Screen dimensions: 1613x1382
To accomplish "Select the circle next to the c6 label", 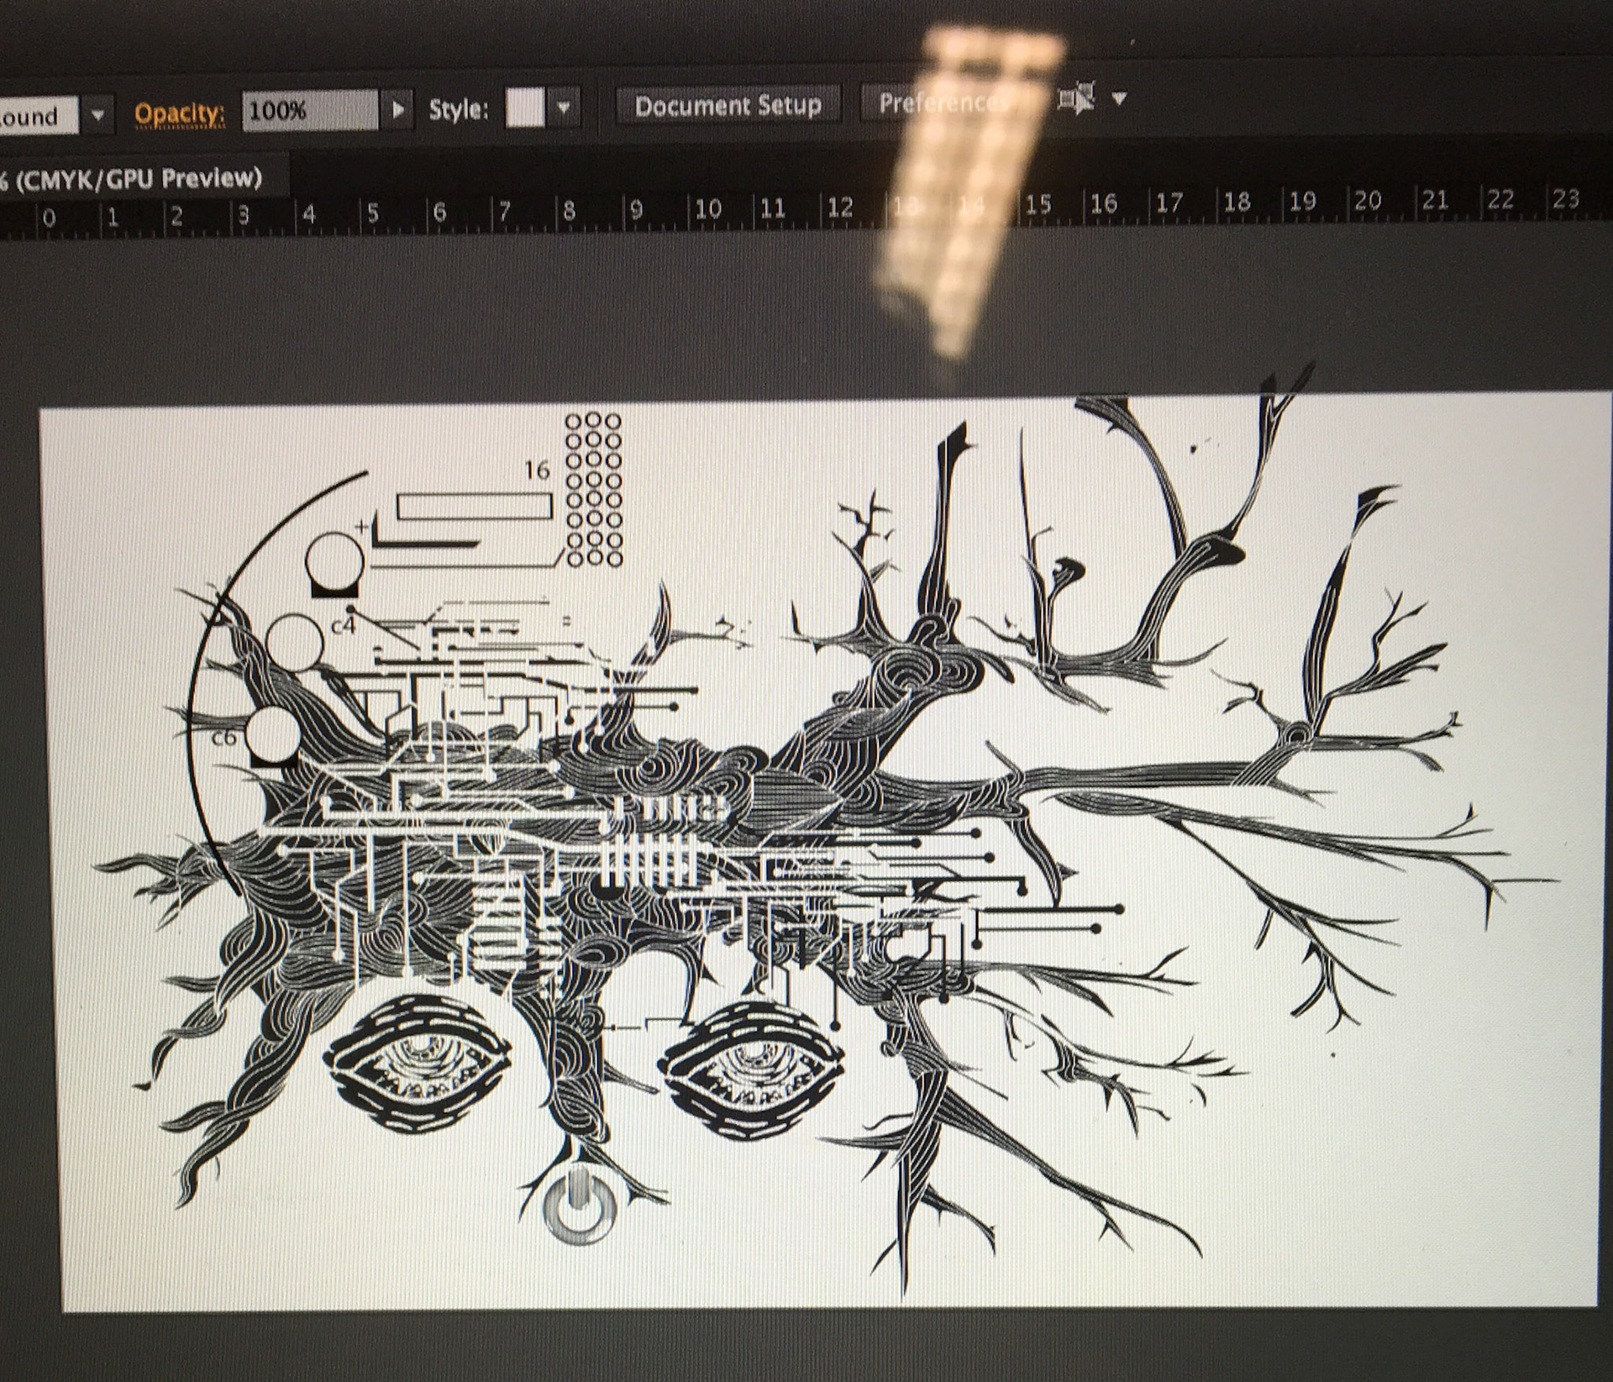I will pyautogui.click(x=273, y=734).
